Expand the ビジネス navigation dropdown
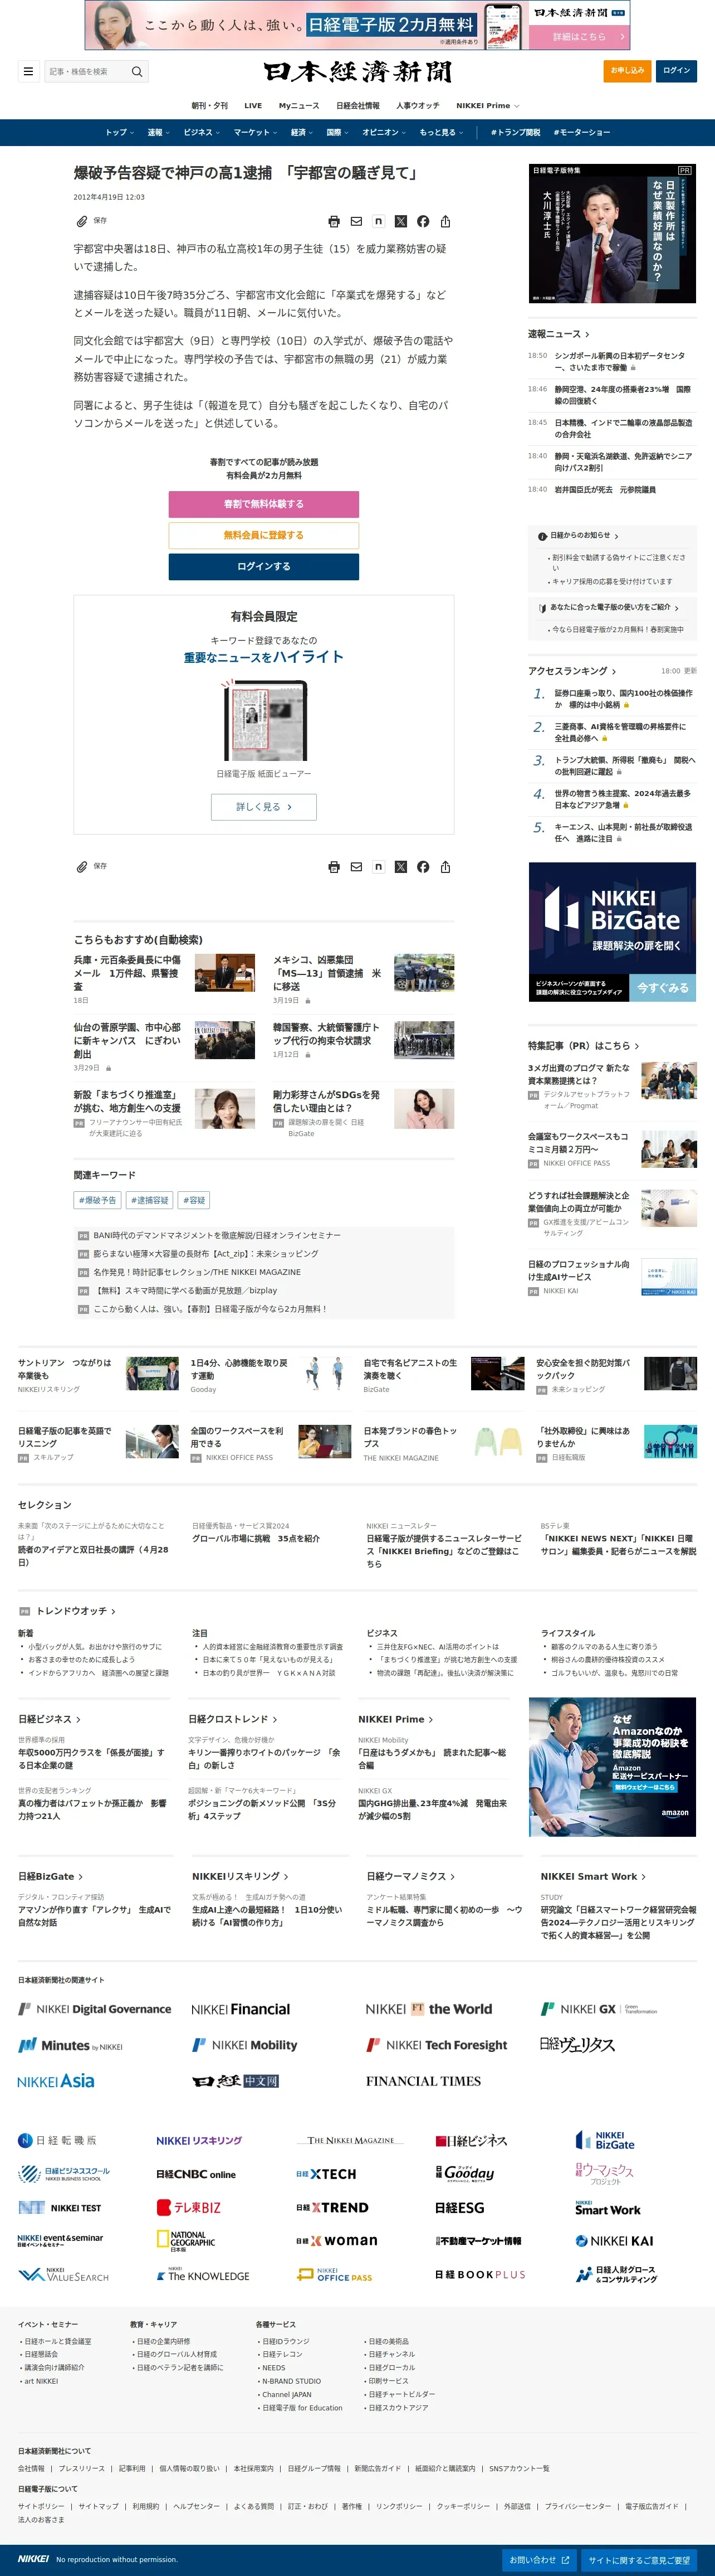Screen dimensions: 715x2576 pyautogui.click(x=202, y=132)
